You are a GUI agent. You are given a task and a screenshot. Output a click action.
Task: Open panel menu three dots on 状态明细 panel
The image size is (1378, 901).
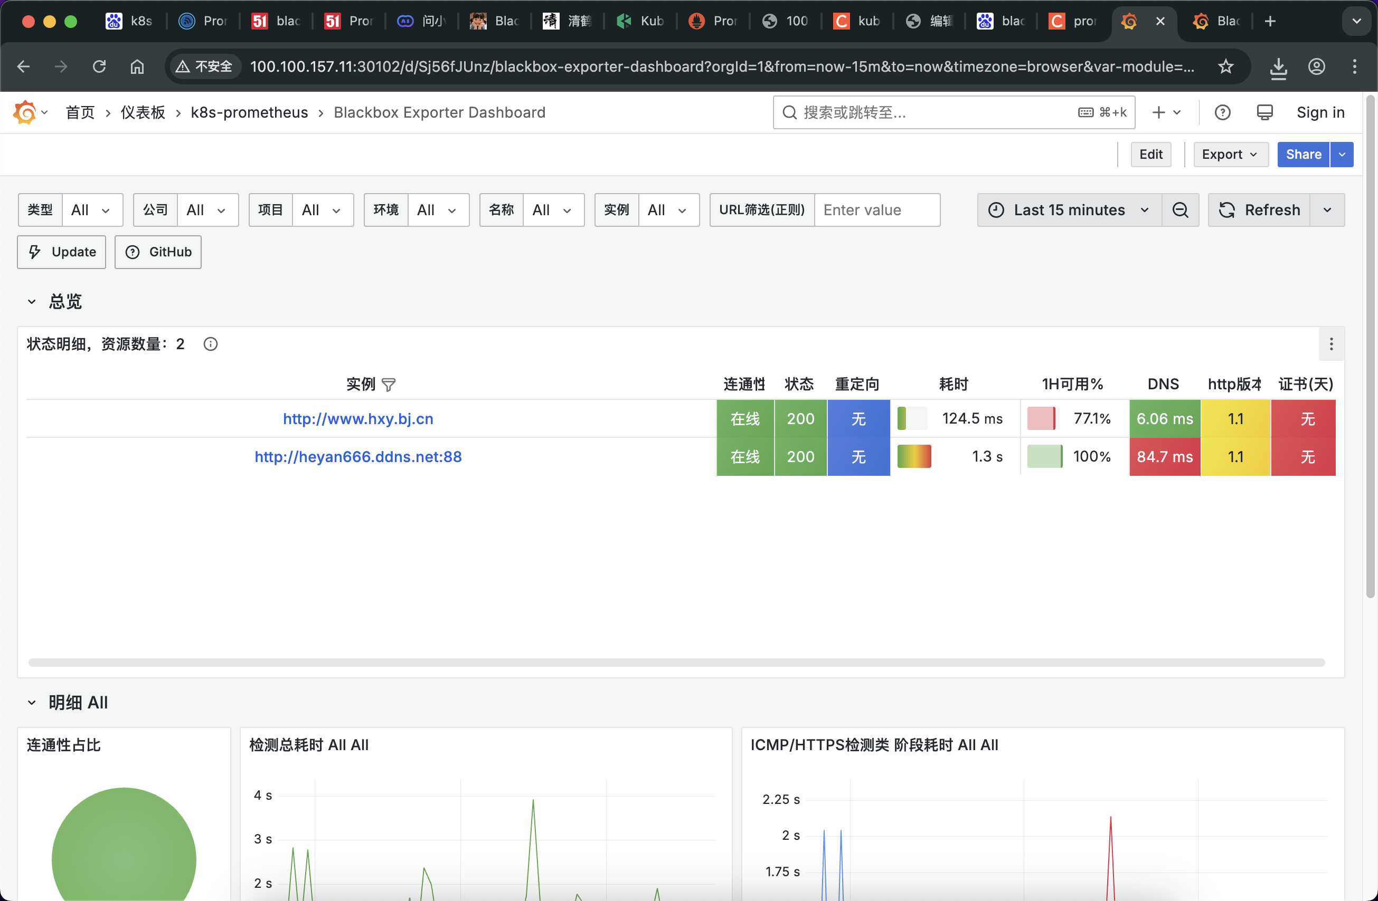1332,344
